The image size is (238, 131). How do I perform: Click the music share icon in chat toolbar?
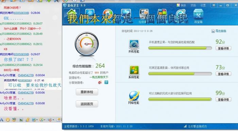(34, 120)
